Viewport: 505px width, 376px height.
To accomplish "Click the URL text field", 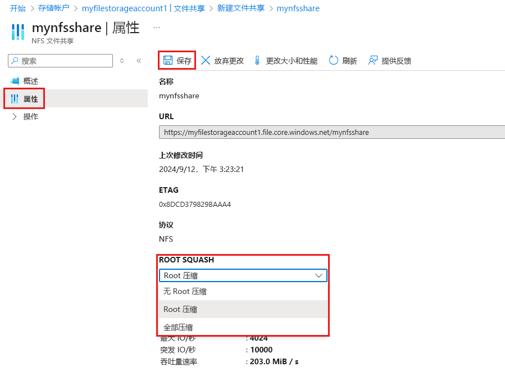I will coord(332,132).
